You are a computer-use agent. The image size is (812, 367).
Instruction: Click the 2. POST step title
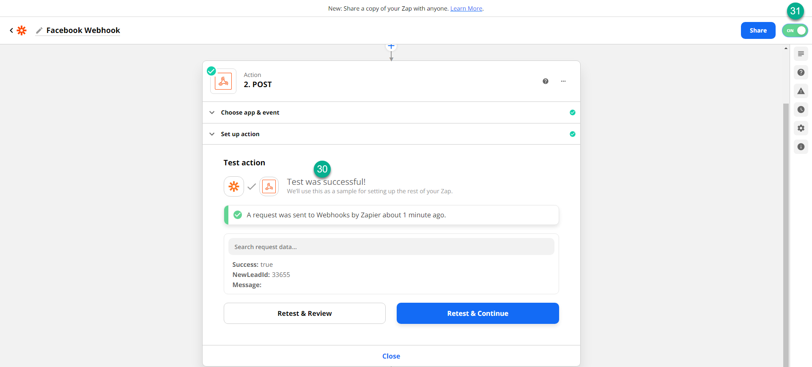pos(258,85)
